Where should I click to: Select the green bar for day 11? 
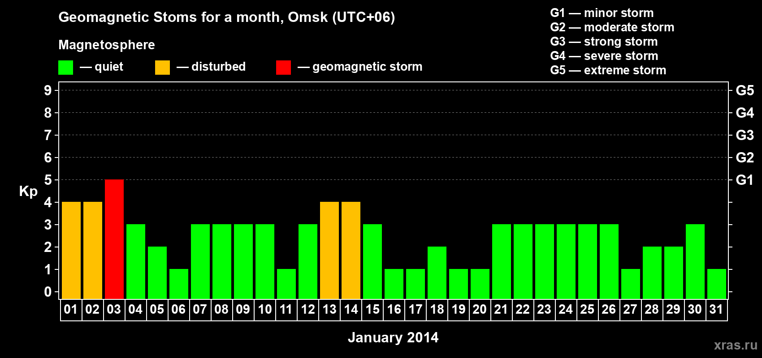(x=286, y=284)
